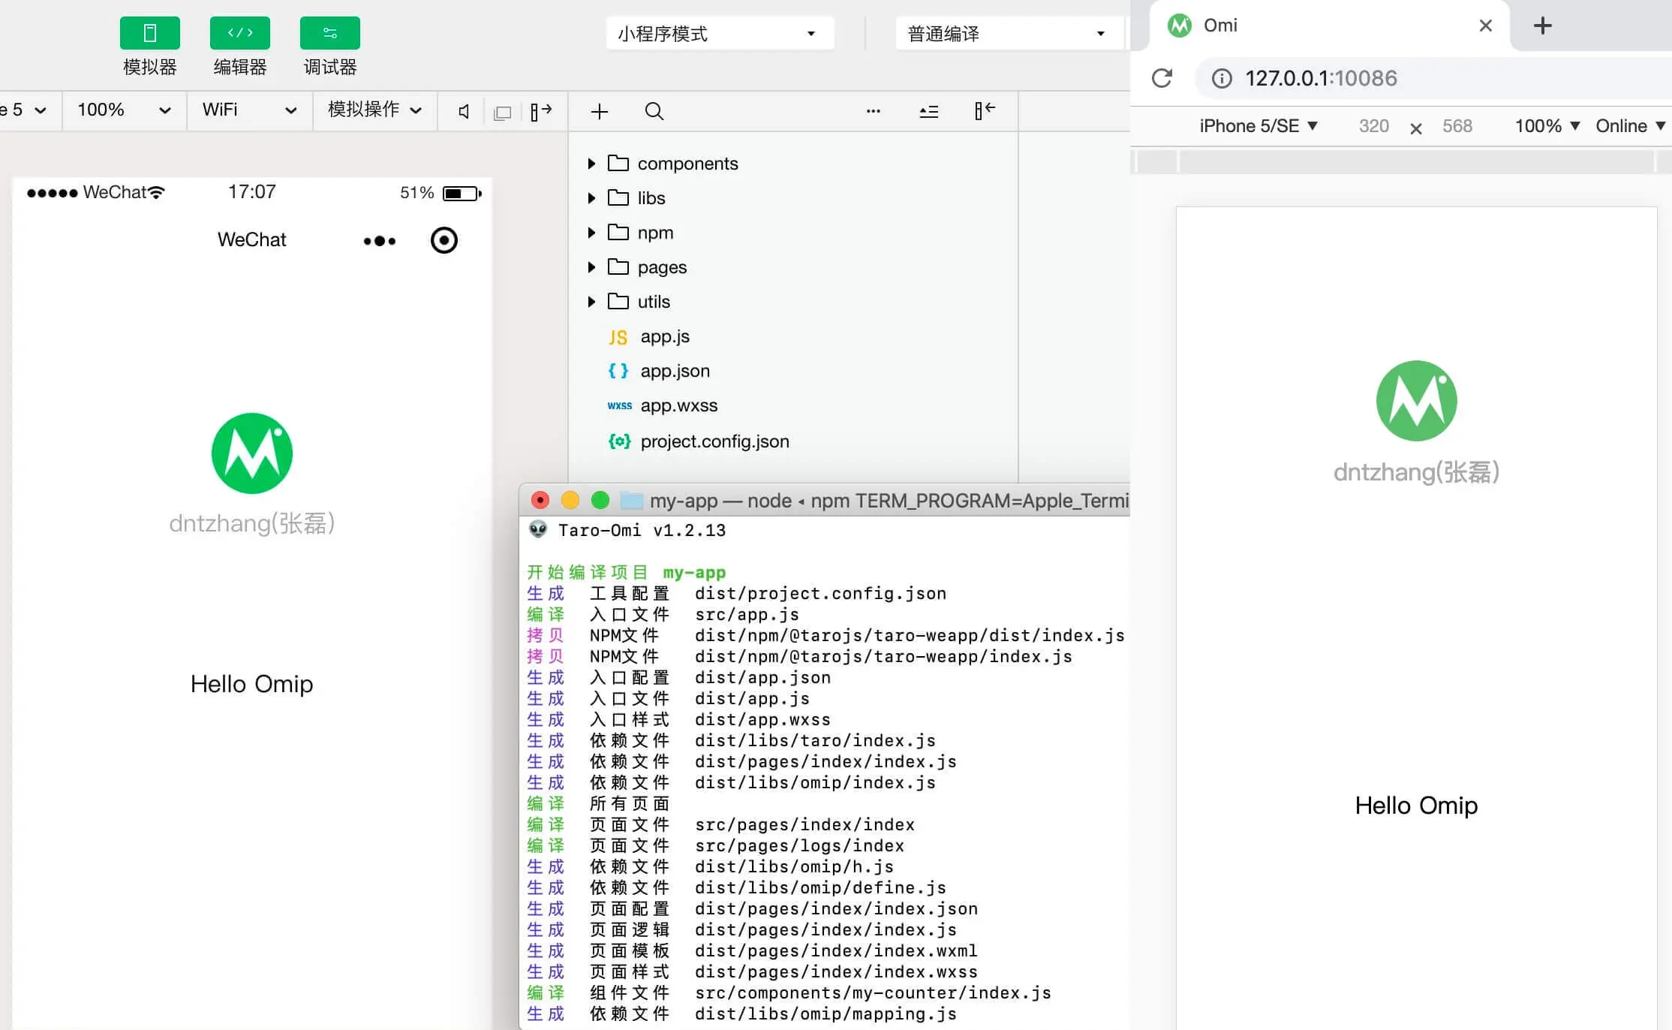The width and height of the screenshot is (1672, 1030).
Task: Open the file tree more options ellipsis
Action: (873, 111)
